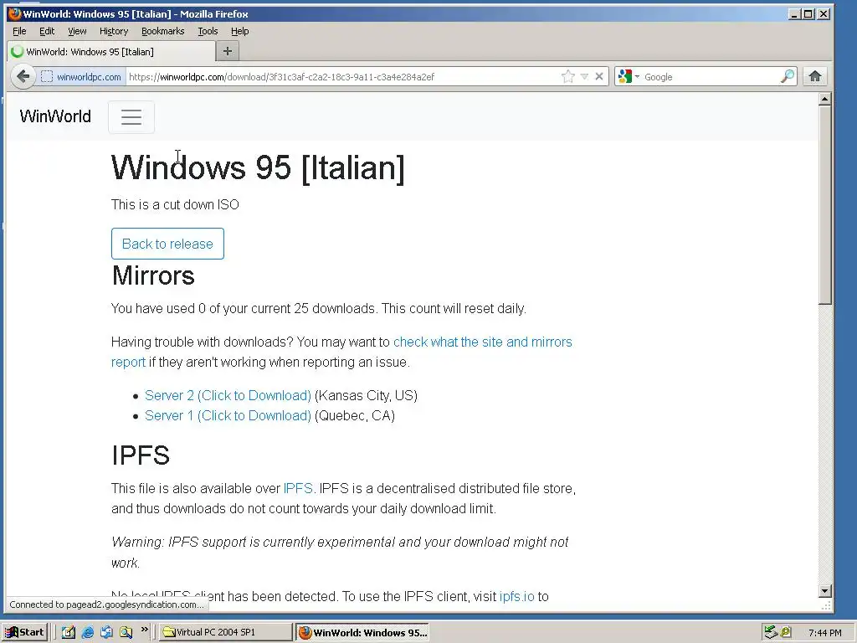Click the second system tray icon

point(786,632)
